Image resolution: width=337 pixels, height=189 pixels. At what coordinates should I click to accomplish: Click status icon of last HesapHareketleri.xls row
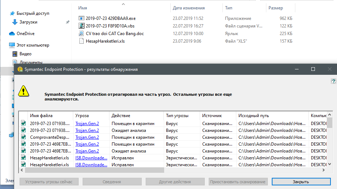pos(23,164)
